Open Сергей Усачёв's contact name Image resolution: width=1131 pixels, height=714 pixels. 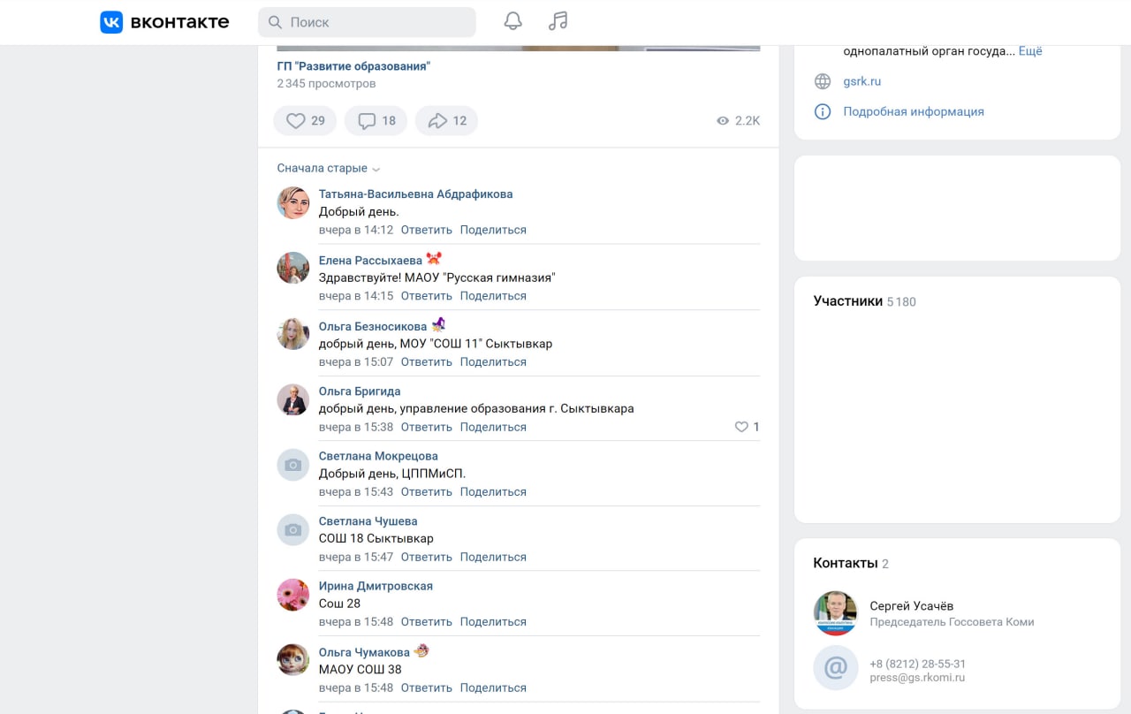click(912, 606)
